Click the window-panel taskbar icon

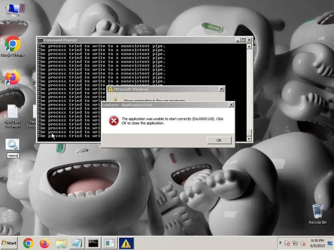click(110, 243)
